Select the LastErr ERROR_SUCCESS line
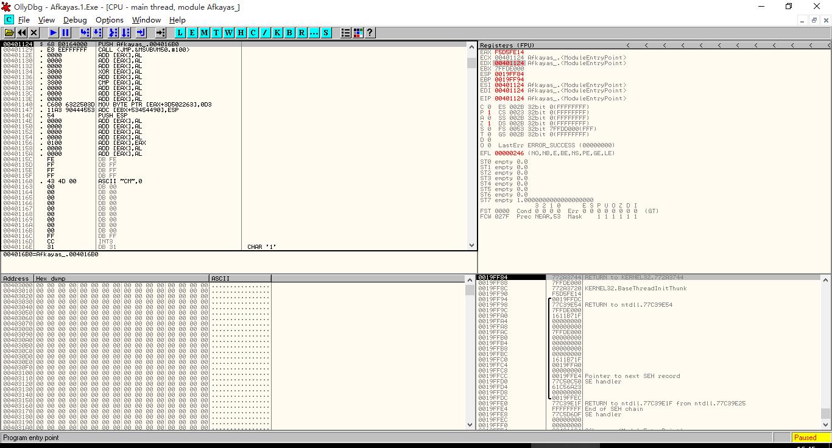The width and height of the screenshot is (832, 448). [x=556, y=145]
